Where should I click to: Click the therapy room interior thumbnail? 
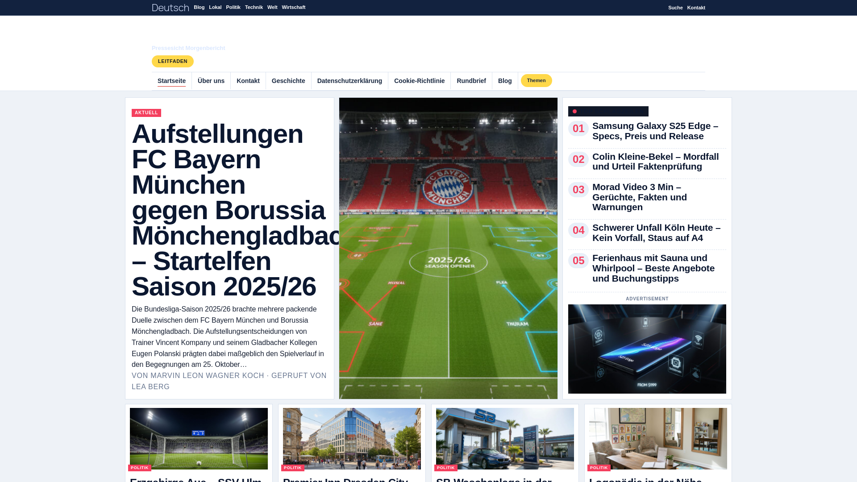(x=658, y=439)
